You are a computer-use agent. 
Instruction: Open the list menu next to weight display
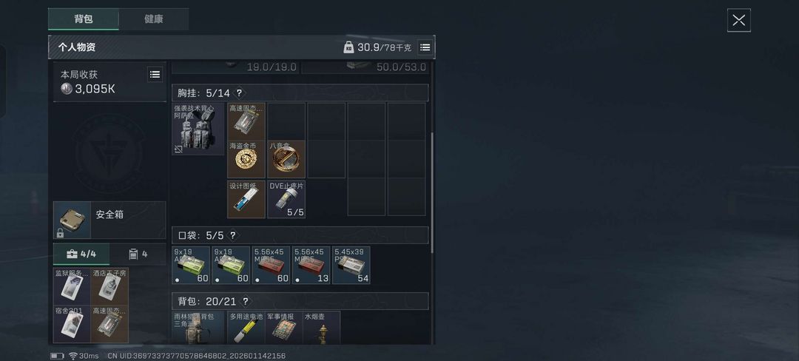pyautogui.click(x=425, y=47)
